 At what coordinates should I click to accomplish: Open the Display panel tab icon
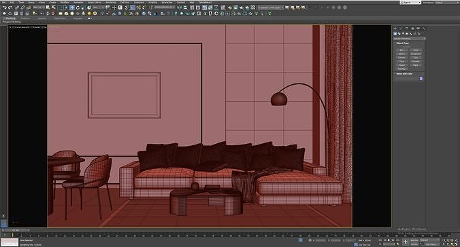418,28
